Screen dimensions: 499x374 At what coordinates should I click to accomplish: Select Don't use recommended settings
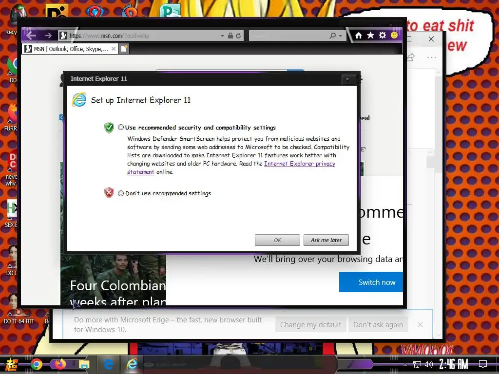click(x=121, y=193)
